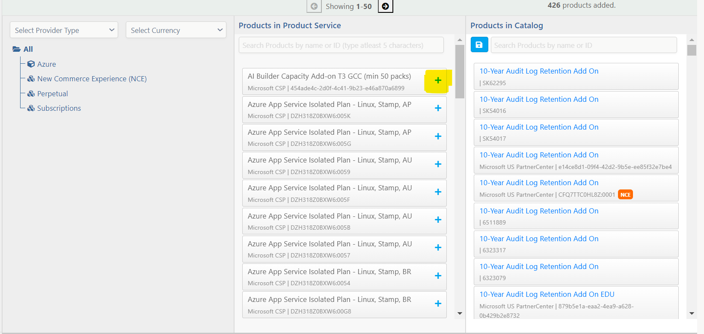The width and height of the screenshot is (704, 334).
Task: Select New Commerce Experience (NCE) category
Action: point(92,79)
